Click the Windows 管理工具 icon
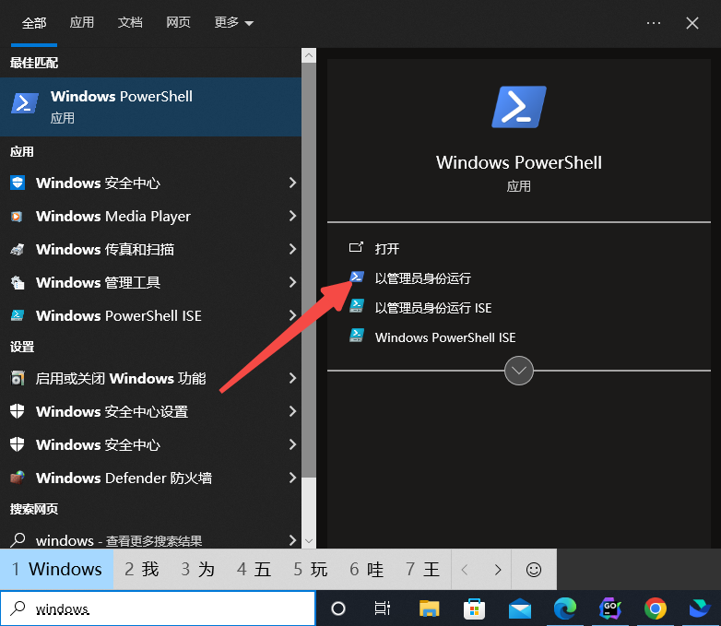The image size is (721, 626). 18,282
